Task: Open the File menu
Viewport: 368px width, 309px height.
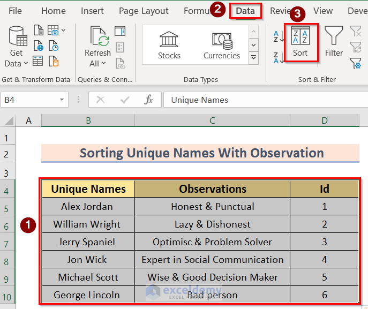Action: [x=16, y=11]
